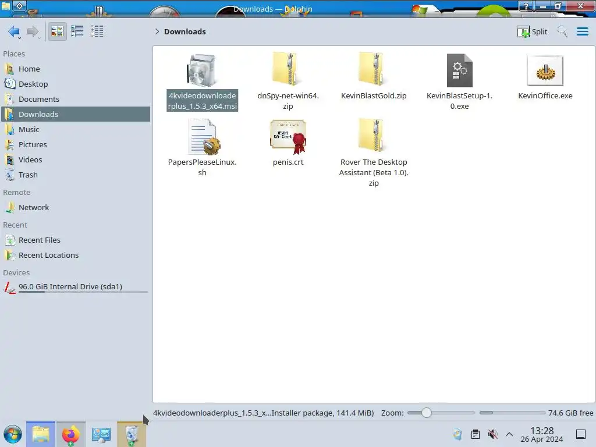Viewport: 596px width, 447px height.
Task: Select the KevinBlastSetup-1.0.exe icon
Action: (x=460, y=70)
